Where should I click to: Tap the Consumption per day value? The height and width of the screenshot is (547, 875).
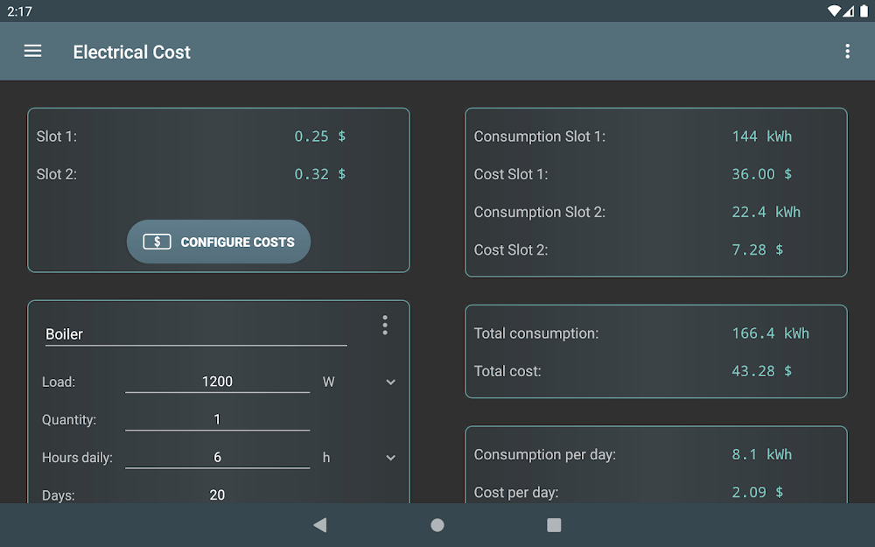761,454
